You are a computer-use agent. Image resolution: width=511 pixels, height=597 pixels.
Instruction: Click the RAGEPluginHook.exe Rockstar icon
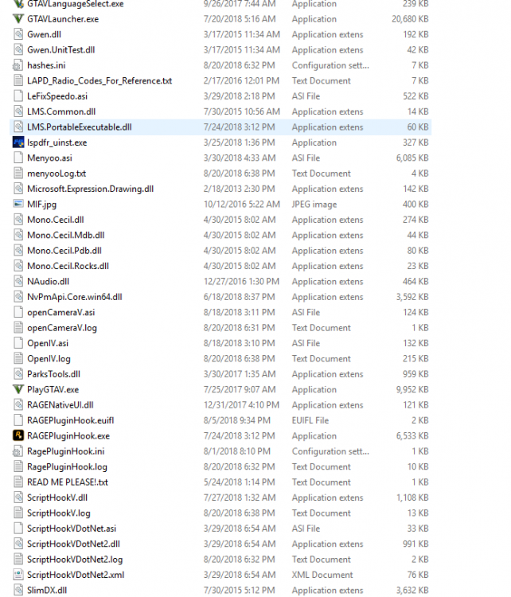pyautogui.click(x=18, y=435)
